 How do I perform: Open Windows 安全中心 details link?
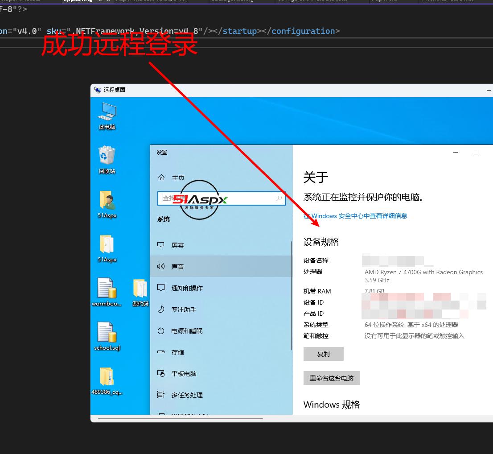355,216
